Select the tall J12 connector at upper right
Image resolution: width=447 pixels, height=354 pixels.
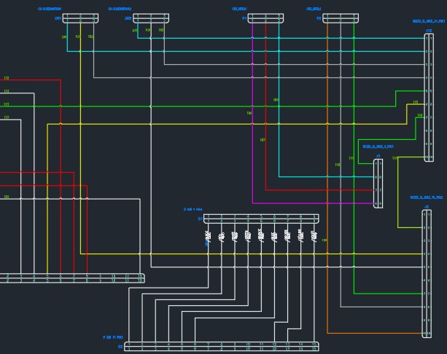429,98
